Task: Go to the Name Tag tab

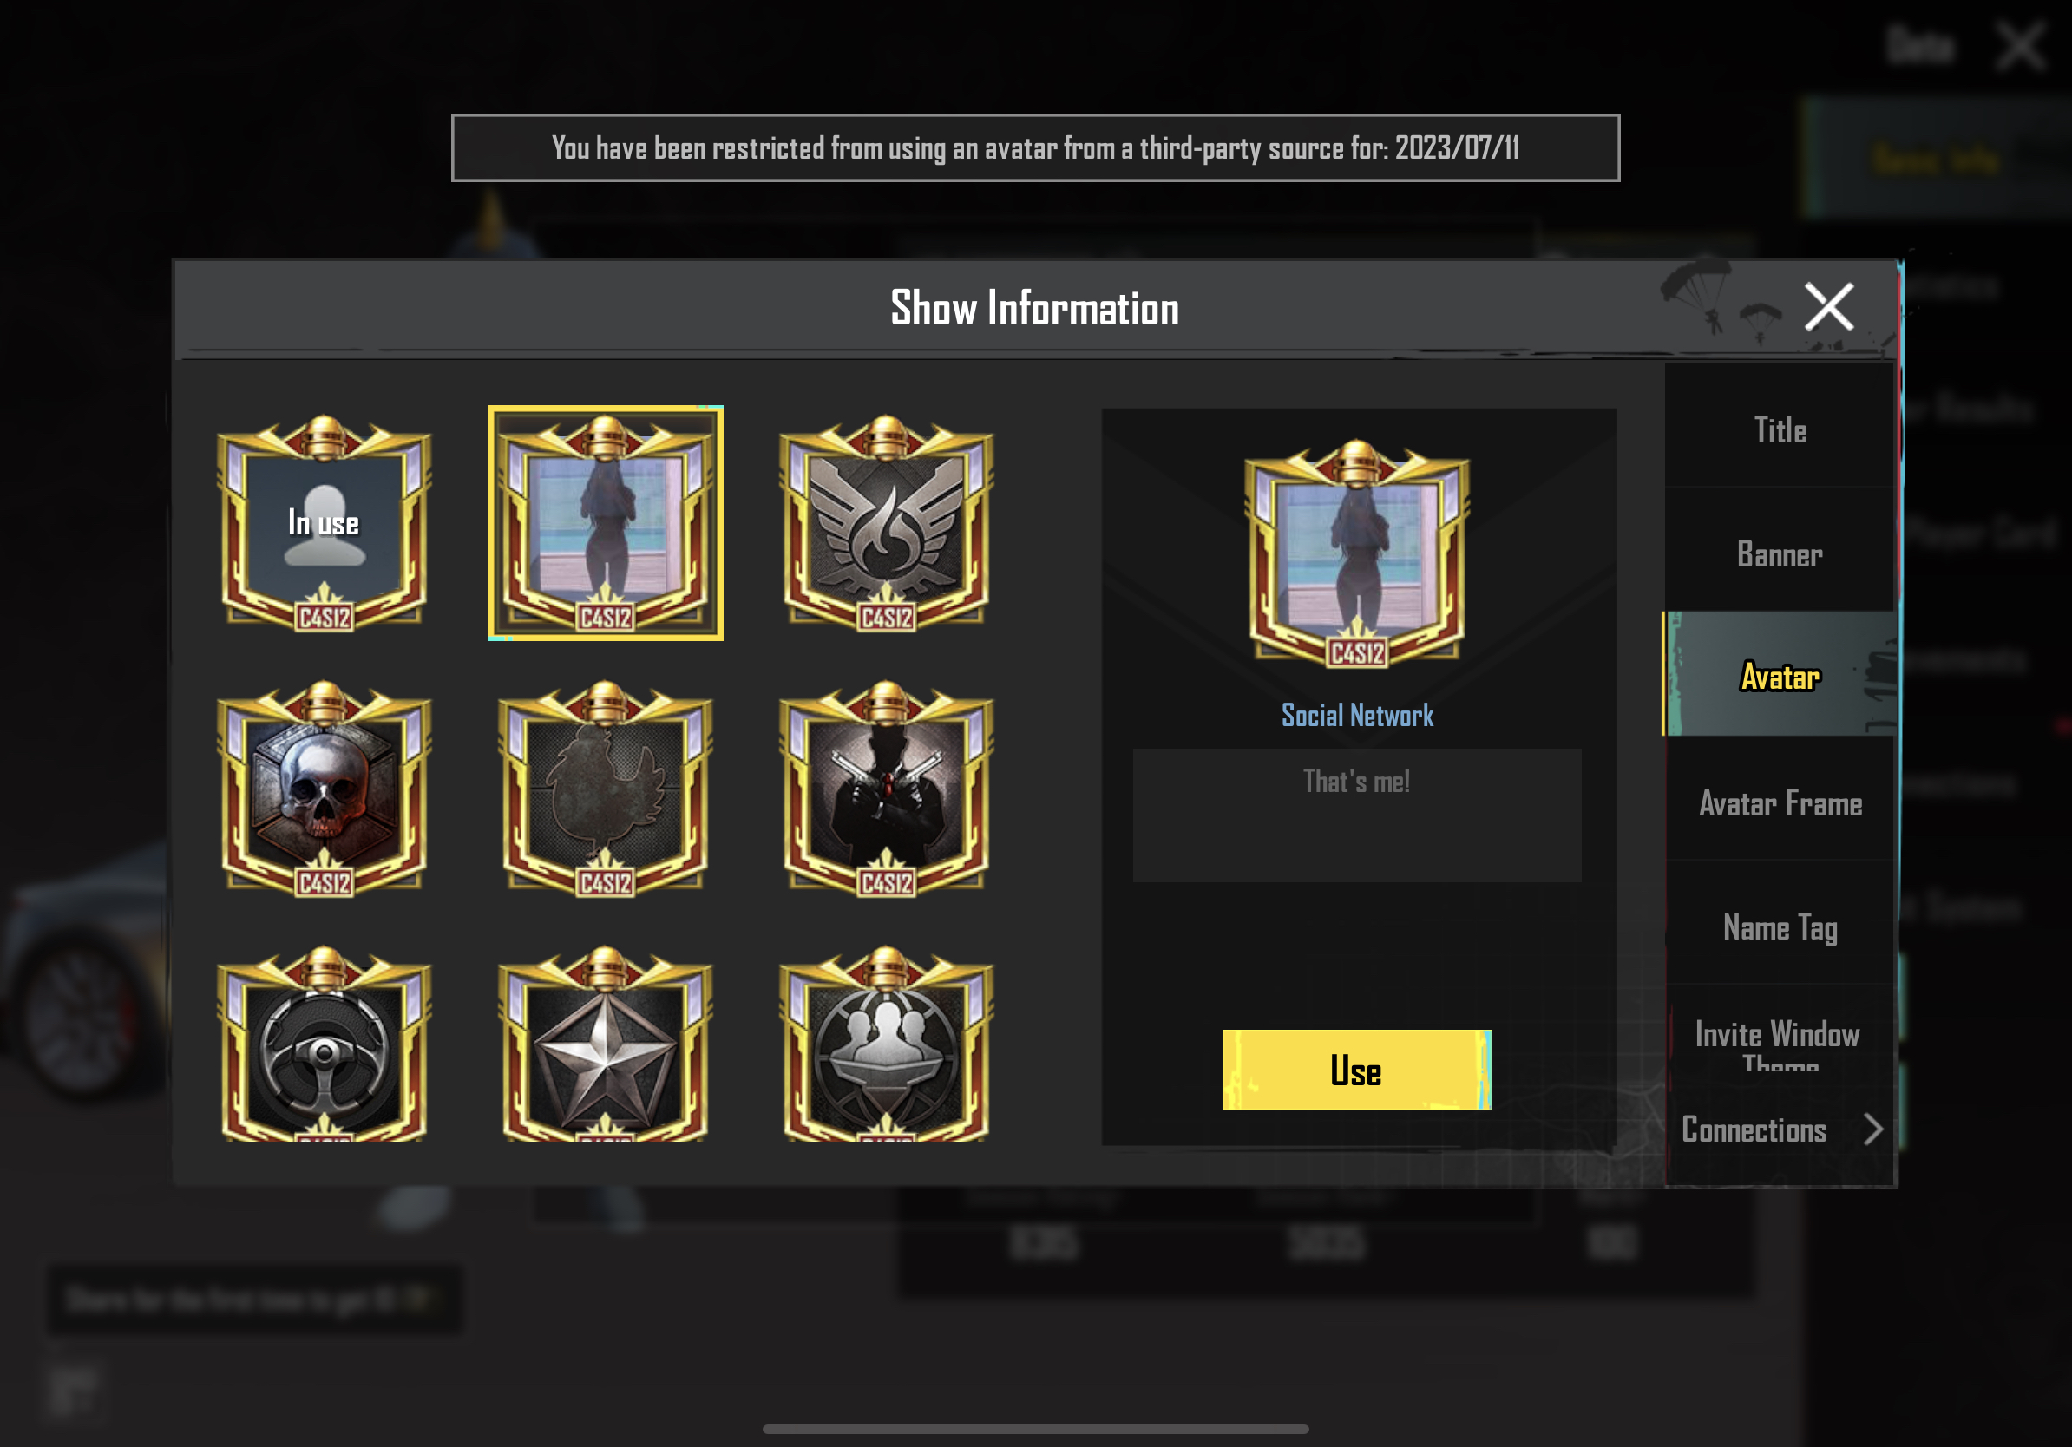Action: pos(1780,926)
